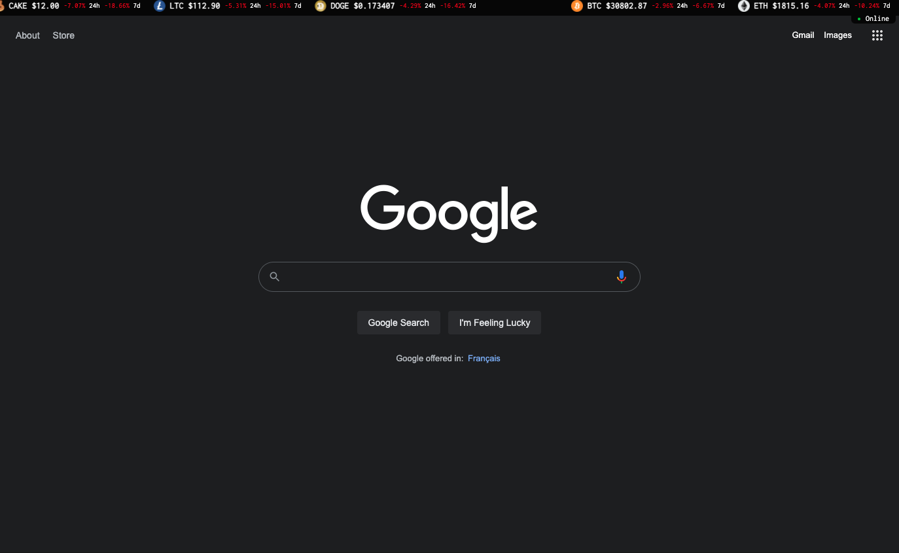Screen dimensions: 899x553
Task: Click the I'm Feeling Lucky button
Action: 495,323
